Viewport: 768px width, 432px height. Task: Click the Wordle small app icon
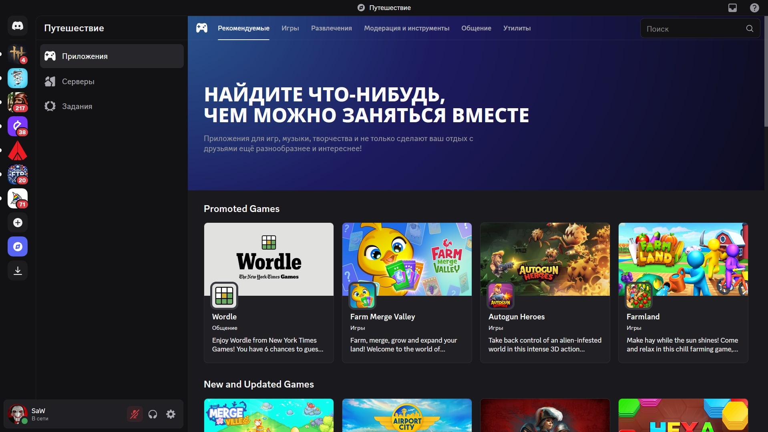tap(224, 295)
